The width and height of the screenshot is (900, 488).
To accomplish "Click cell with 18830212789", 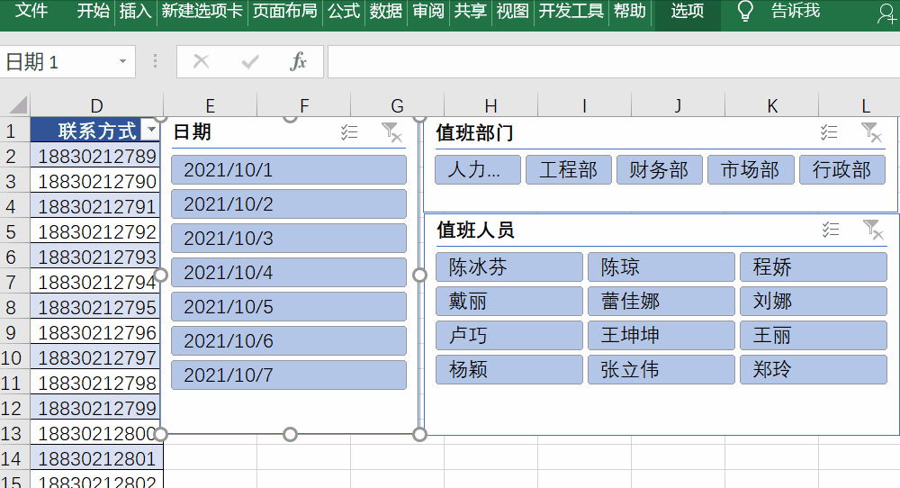I will (x=96, y=156).
